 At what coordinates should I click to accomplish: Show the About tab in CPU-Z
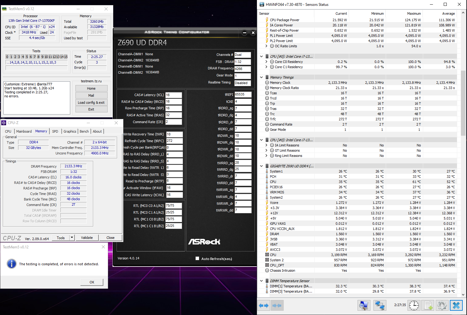(x=97, y=131)
